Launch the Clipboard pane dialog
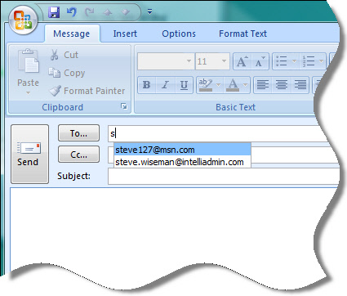Viewport: 347px width, 296px height. pyautogui.click(x=124, y=106)
